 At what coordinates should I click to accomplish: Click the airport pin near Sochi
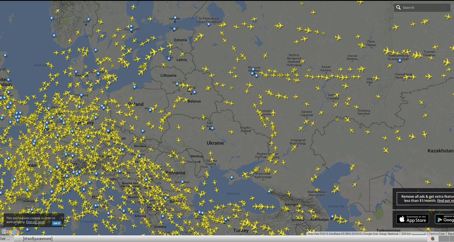(269, 191)
